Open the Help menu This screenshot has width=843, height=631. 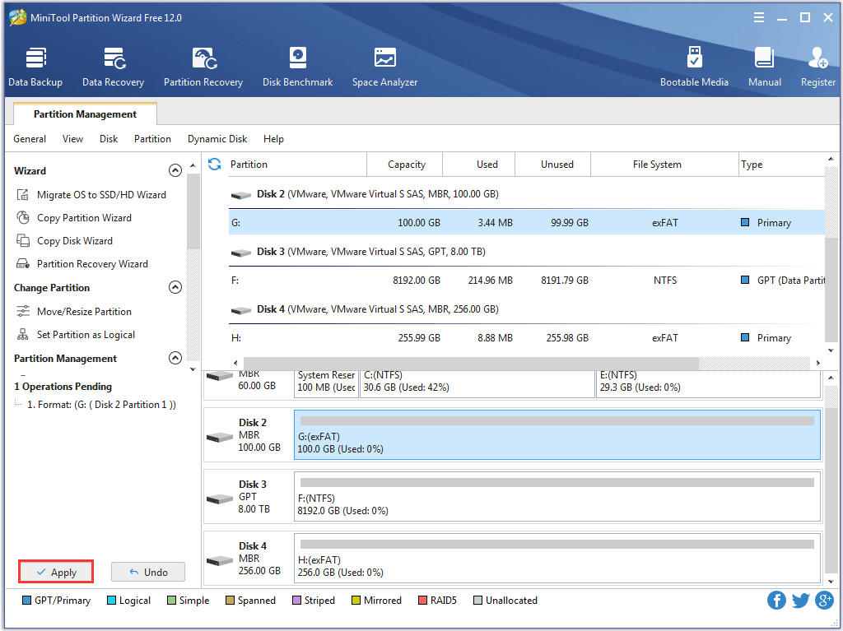273,139
